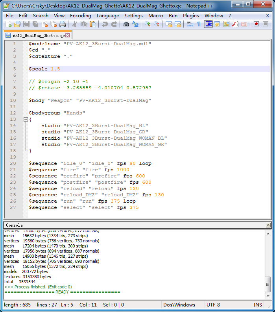275x312 pixels.
Task: Open Find with the binoculars icon
Action: pos(126,24)
